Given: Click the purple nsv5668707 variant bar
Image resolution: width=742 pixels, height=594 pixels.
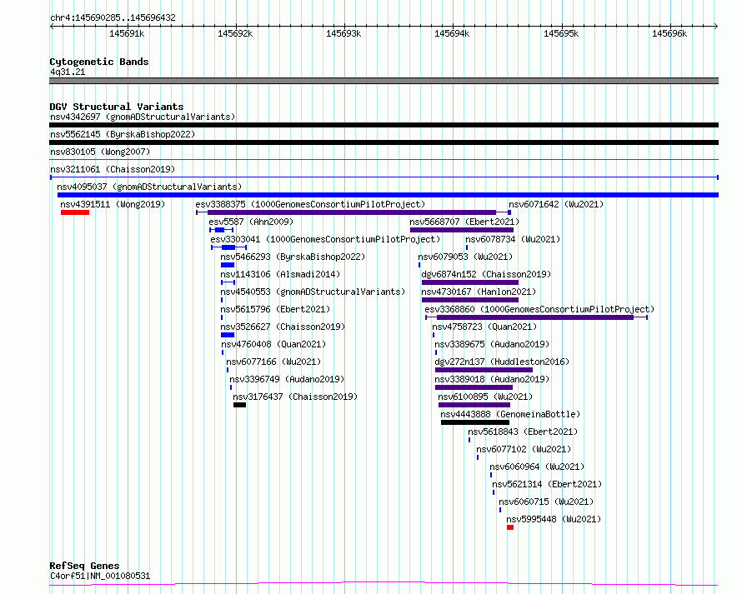Looking at the screenshot, I should pyautogui.click(x=461, y=230).
